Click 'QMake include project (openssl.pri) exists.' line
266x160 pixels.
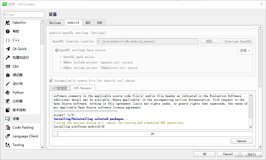tap(98, 62)
